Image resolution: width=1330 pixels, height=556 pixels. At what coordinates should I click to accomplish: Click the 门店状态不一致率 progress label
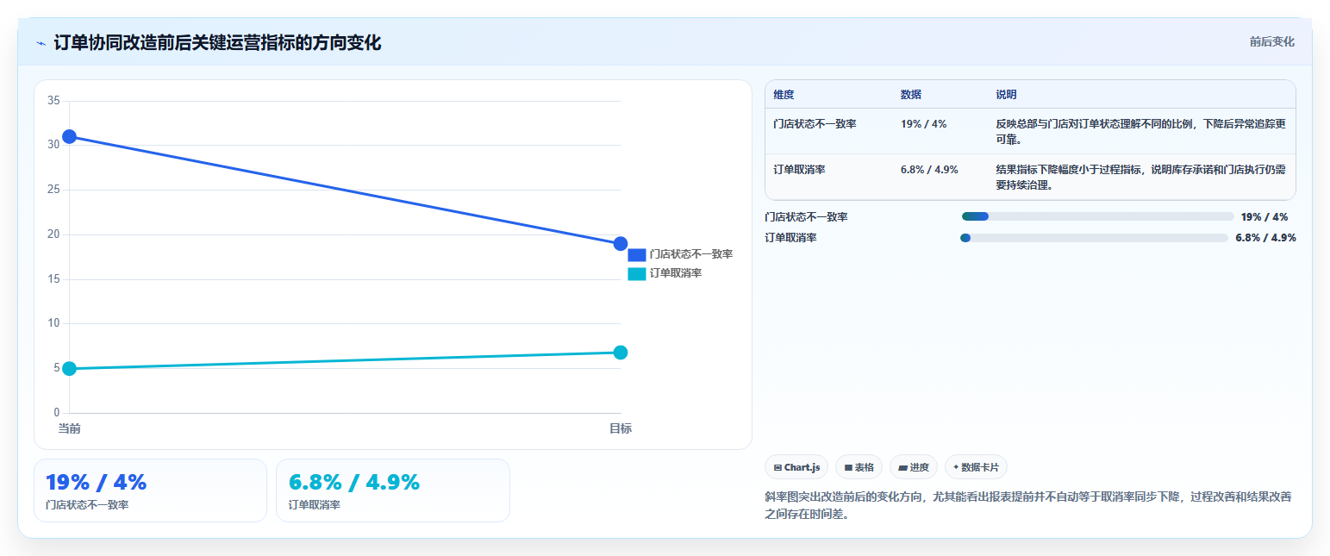pyautogui.click(x=806, y=217)
